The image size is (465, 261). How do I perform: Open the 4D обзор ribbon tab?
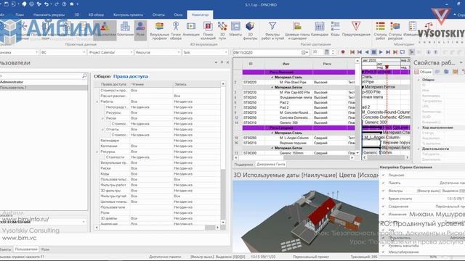tap(96, 14)
